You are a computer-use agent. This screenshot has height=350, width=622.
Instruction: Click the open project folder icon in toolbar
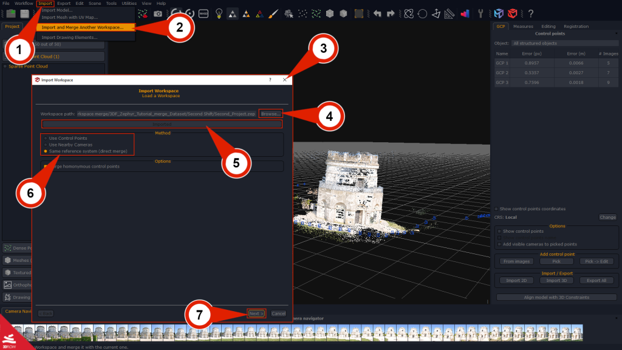[x=11, y=13]
